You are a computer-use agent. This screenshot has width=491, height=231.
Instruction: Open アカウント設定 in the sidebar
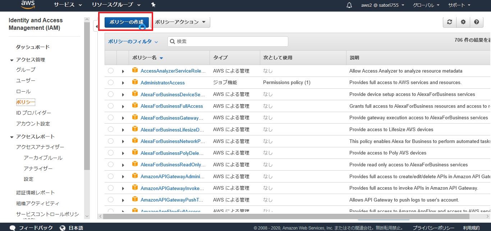(x=33, y=124)
